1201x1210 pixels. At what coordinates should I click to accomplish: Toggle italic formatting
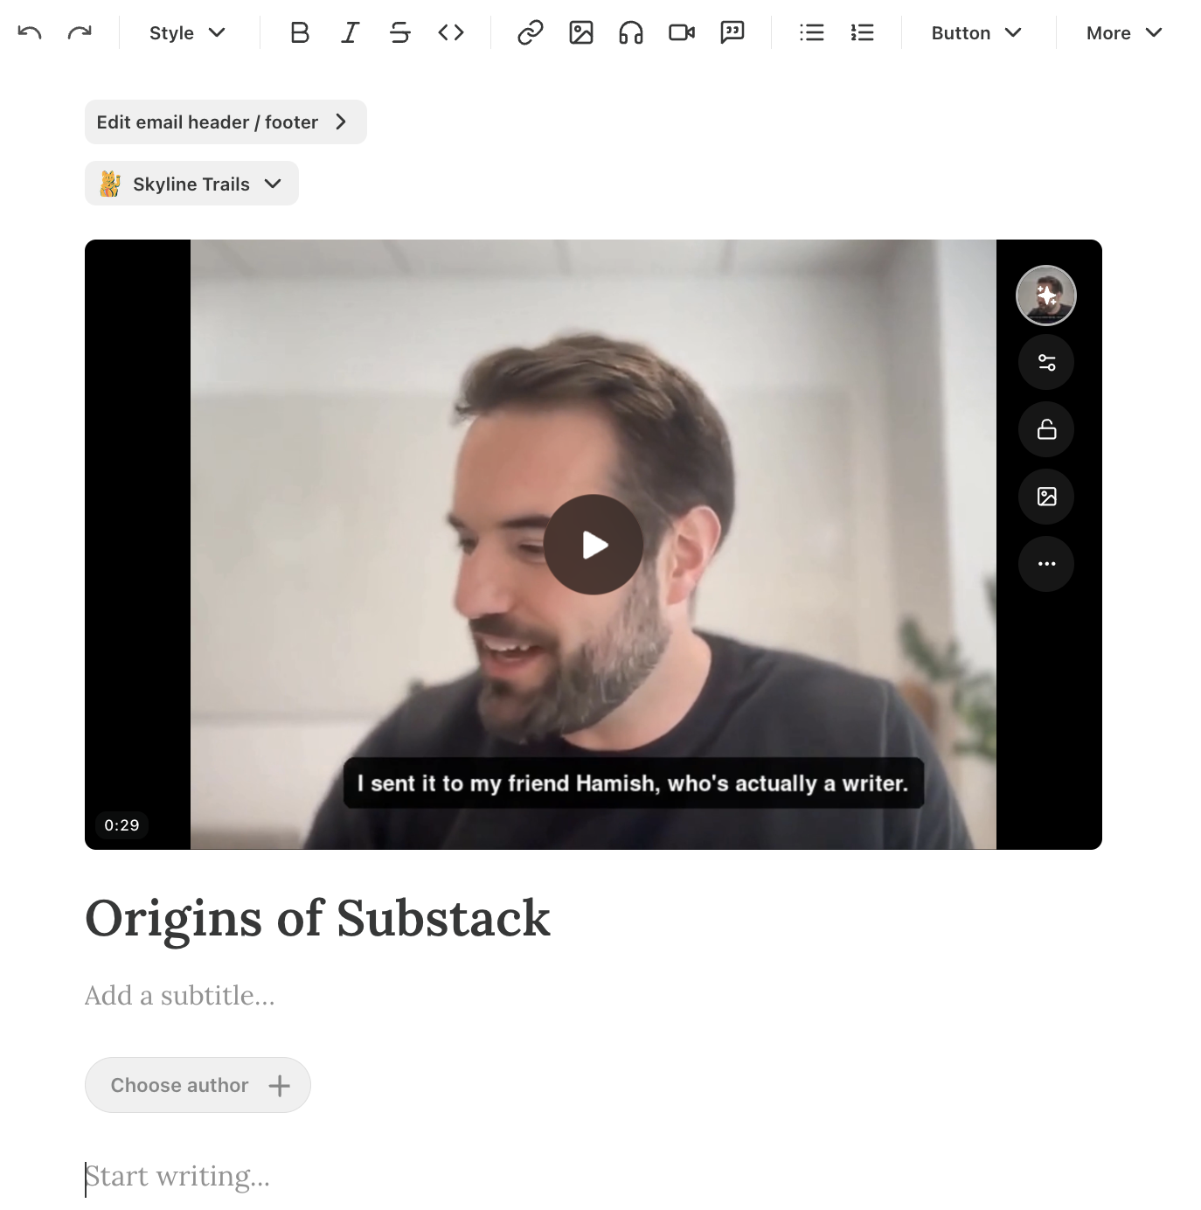(x=351, y=33)
